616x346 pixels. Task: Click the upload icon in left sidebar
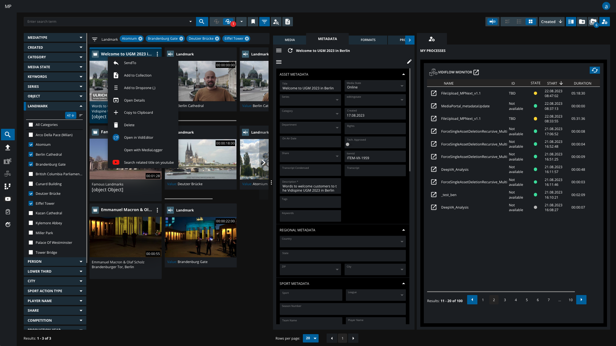[x=8, y=147]
